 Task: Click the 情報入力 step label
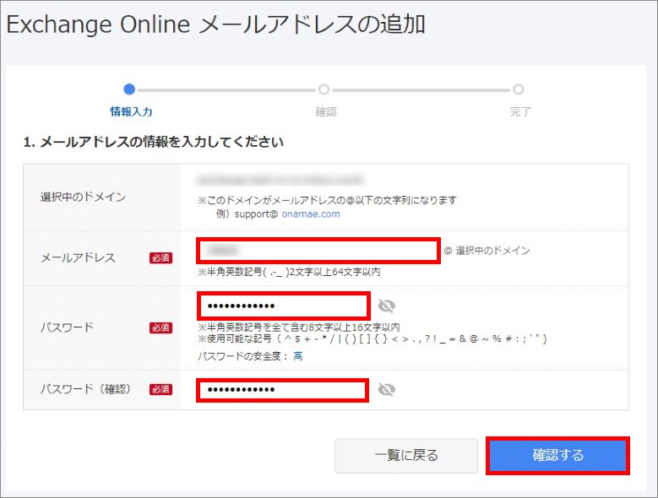[x=131, y=112]
